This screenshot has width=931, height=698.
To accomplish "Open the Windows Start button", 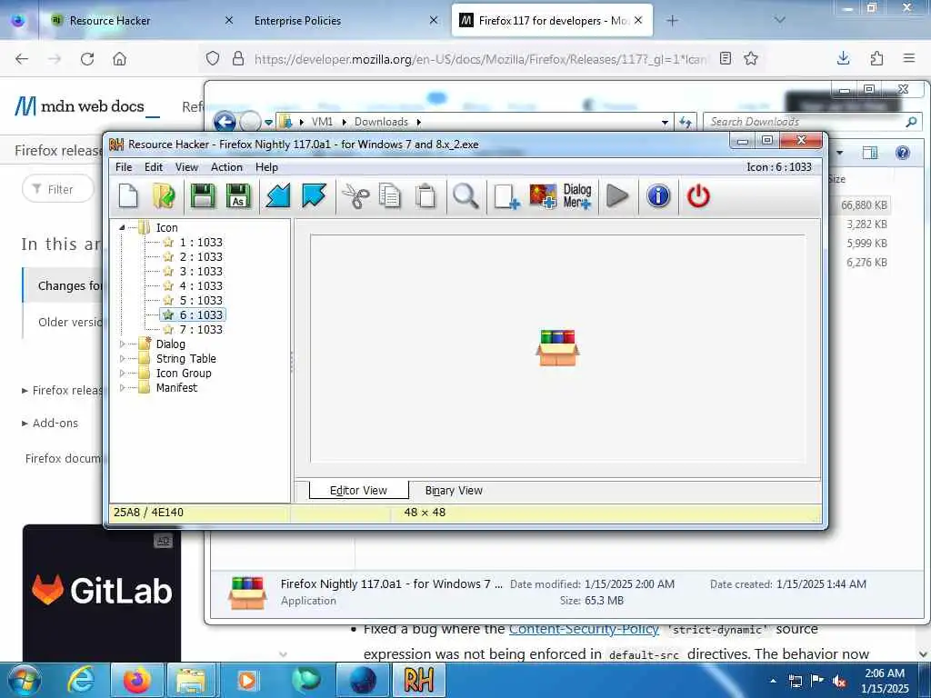I will tap(25, 680).
